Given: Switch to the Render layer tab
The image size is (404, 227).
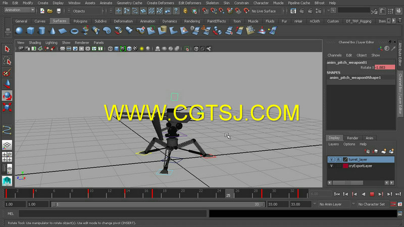Looking at the screenshot, I should (352, 138).
